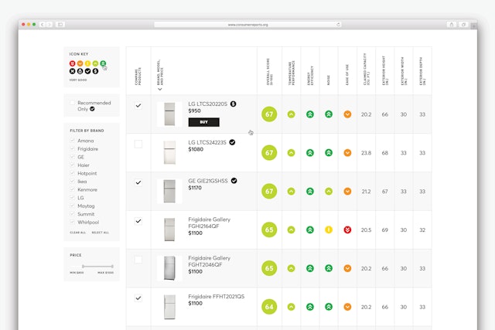Toggle the LG brand filter
The width and height of the screenshot is (495, 330).
[x=72, y=198]
